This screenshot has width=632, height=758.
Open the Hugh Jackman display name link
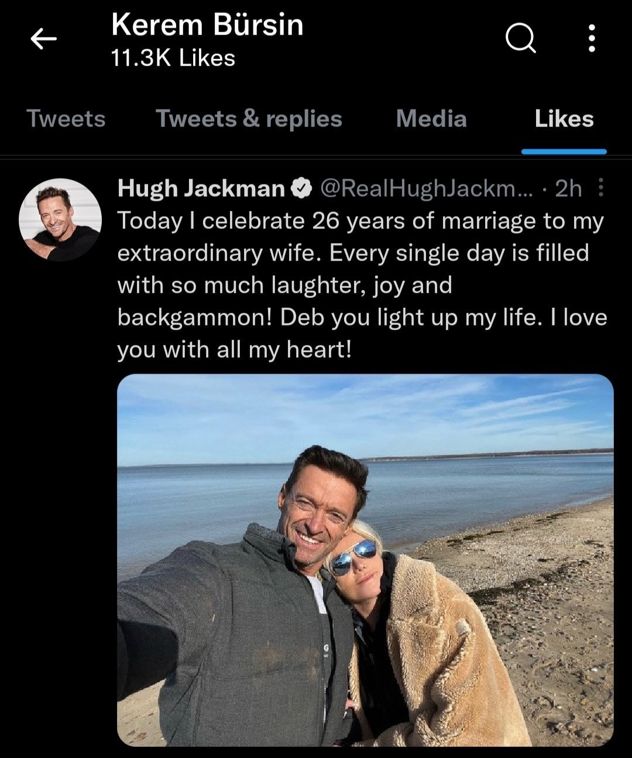click(x=201, y=188)
